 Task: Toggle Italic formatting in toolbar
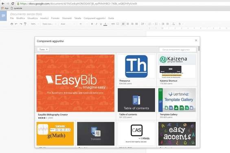pyautogui.click(x=96, y=24)
